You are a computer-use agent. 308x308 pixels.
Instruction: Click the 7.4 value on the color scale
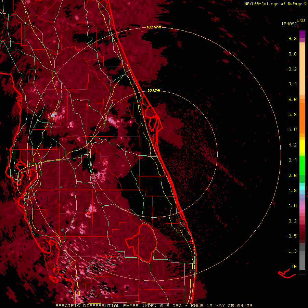coord(293,84)
